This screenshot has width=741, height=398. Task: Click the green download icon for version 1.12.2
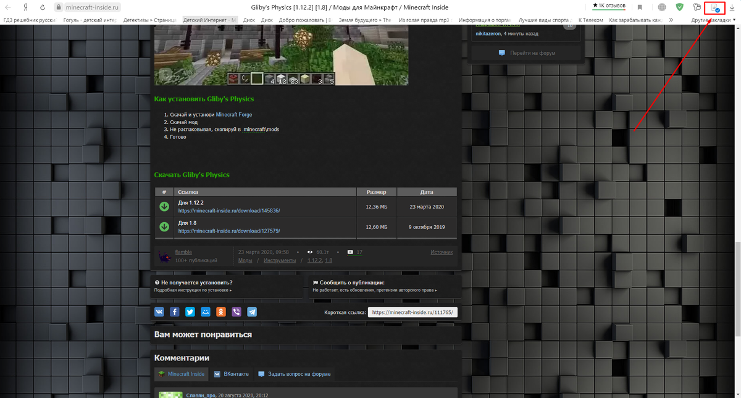(164, 206)
